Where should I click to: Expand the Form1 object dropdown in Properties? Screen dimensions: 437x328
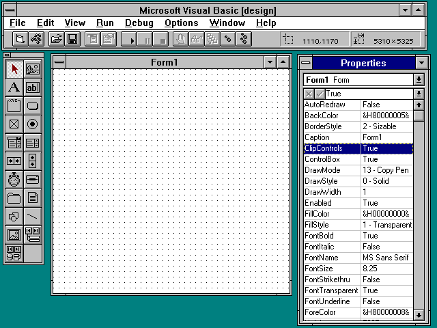(x=419, y=80)
